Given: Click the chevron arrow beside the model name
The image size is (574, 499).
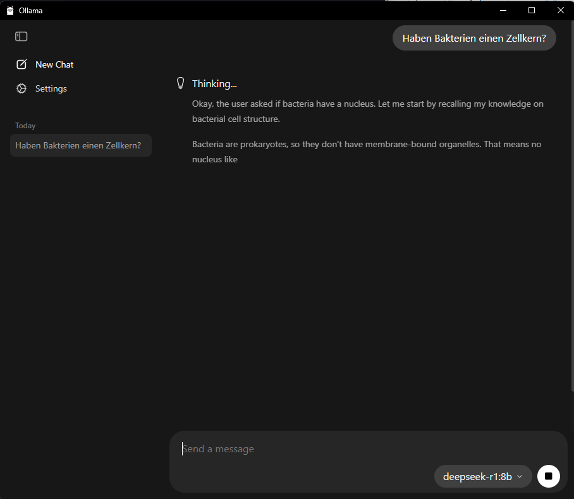Looking at the screenshot, I should pyautogui.click(x=520, y=476).
